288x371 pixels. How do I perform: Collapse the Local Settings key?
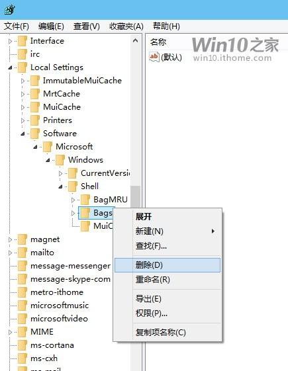pos(10,67)
